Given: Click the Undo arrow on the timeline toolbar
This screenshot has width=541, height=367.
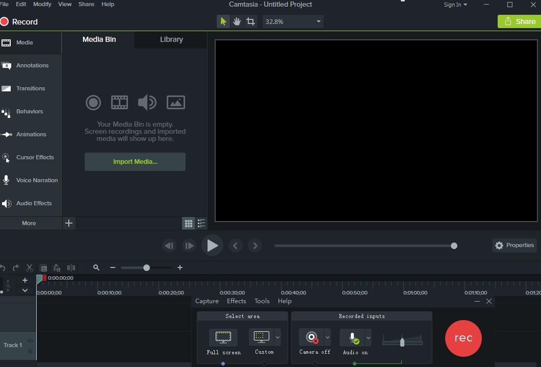Looking at the screenshot, I should tap(3, 267).
